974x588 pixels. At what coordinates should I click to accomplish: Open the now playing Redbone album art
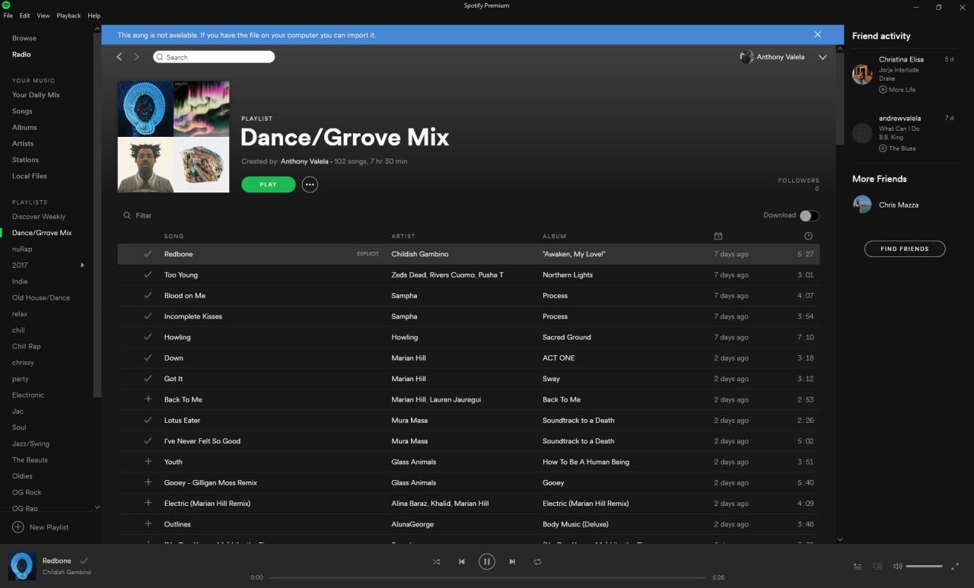coord(22,566)
